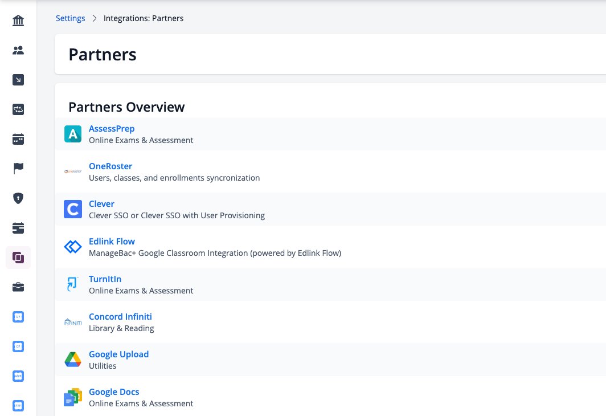Click the 'ManageBac+ Google Classroom Integration' description

[215, 253]
